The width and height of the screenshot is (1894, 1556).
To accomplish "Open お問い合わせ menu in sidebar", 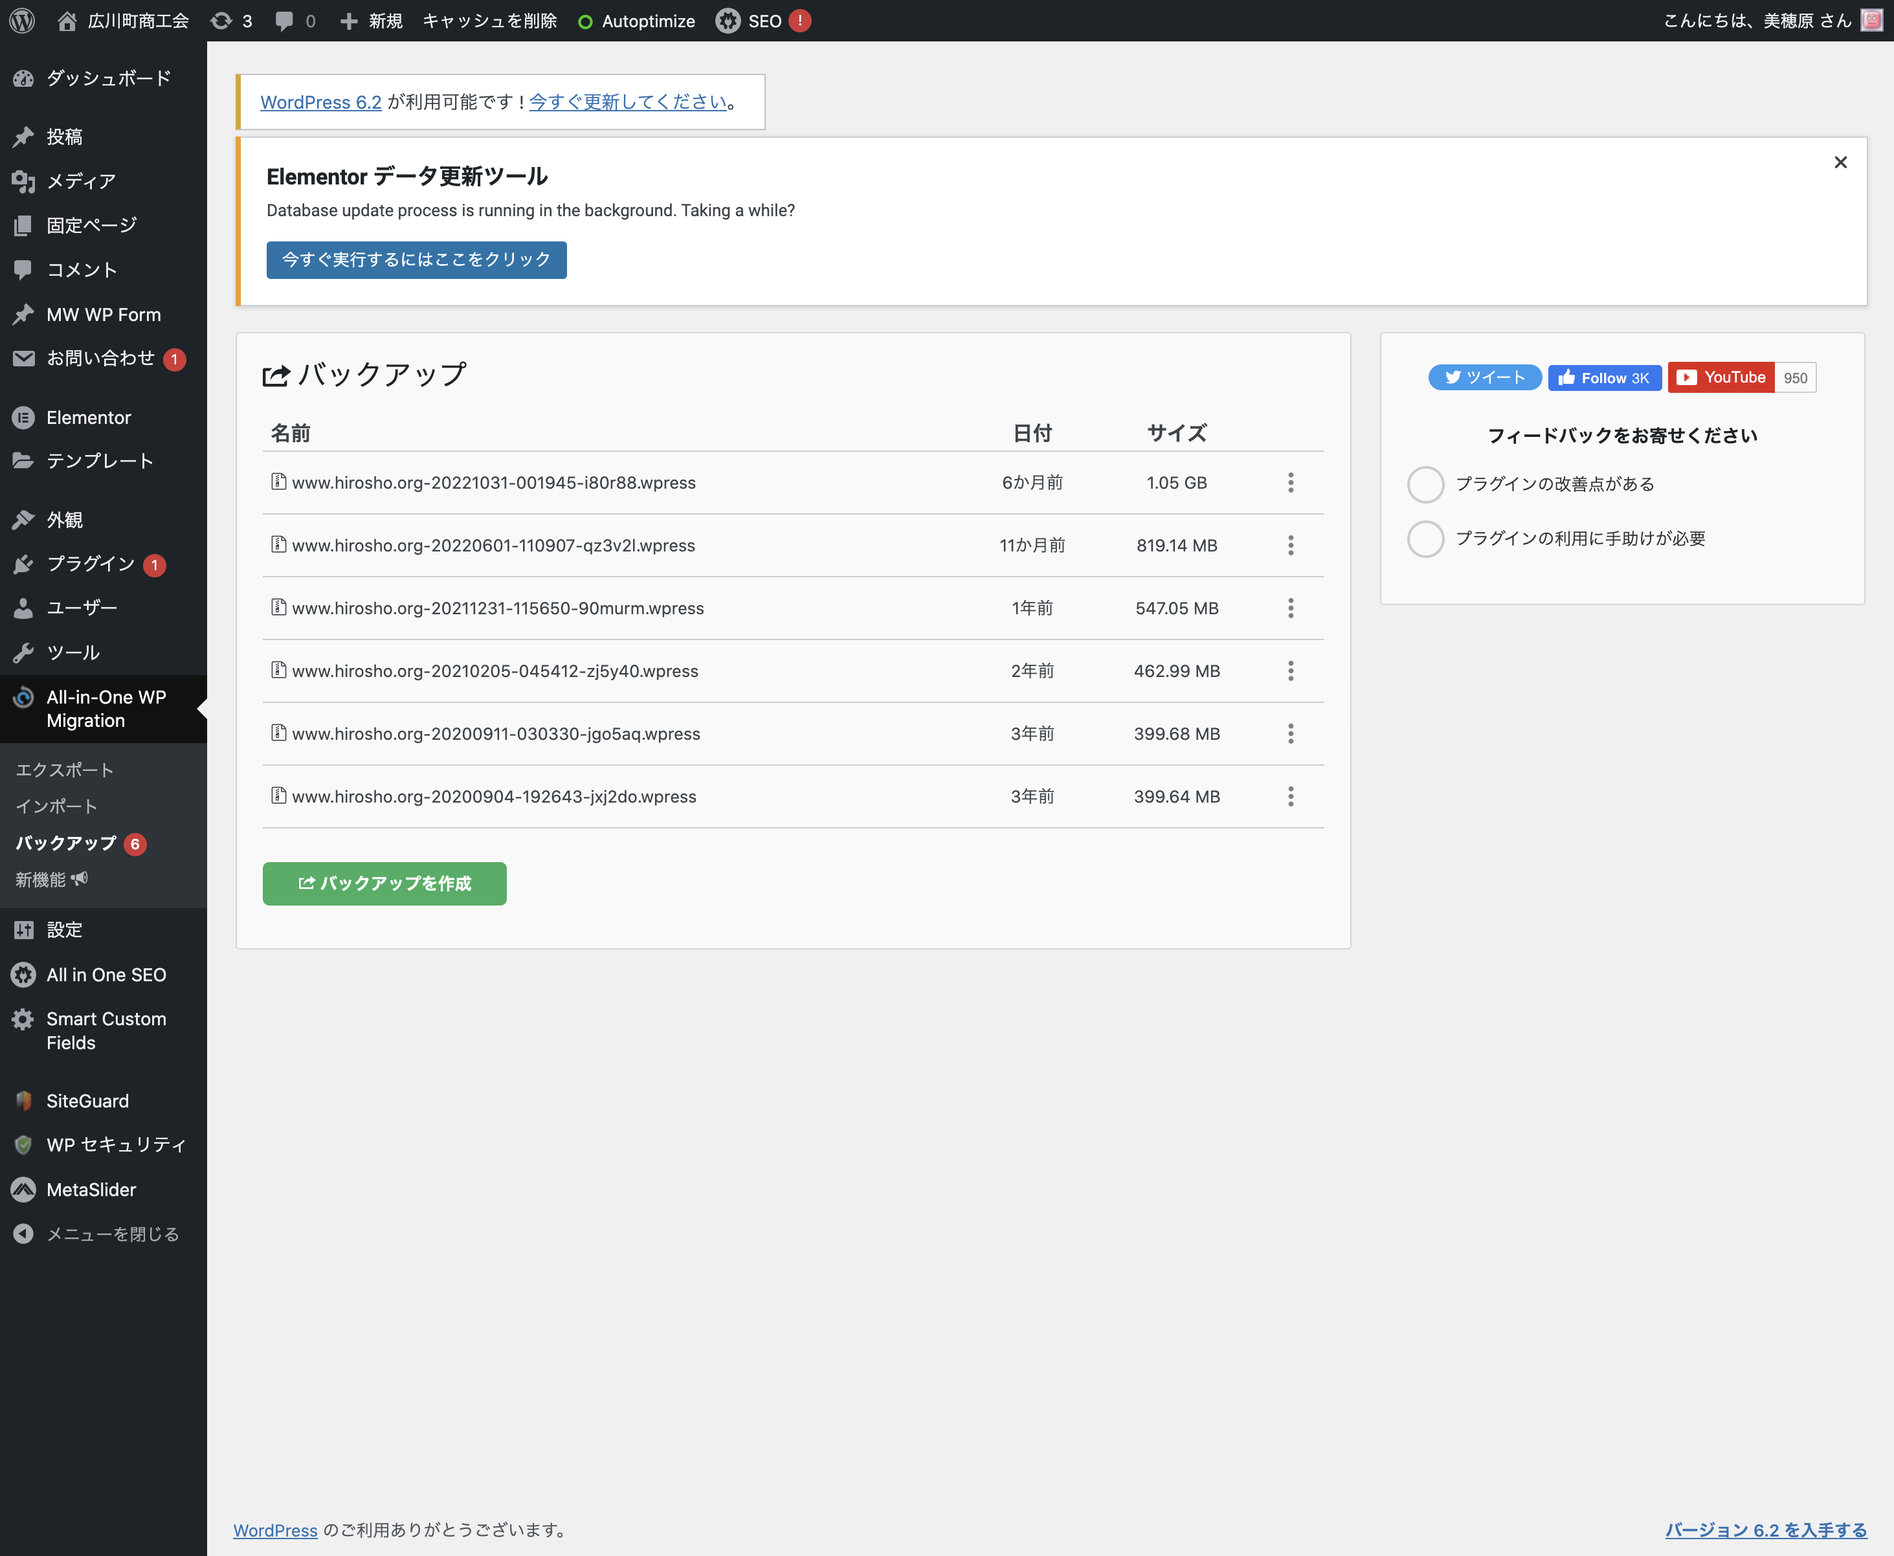I will point(103,359).
